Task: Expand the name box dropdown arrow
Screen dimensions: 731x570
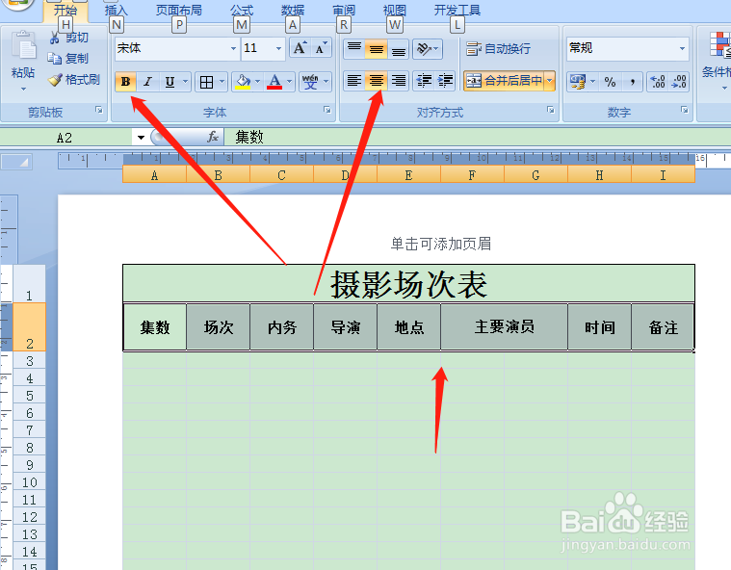Action: [x=141, y=138]
